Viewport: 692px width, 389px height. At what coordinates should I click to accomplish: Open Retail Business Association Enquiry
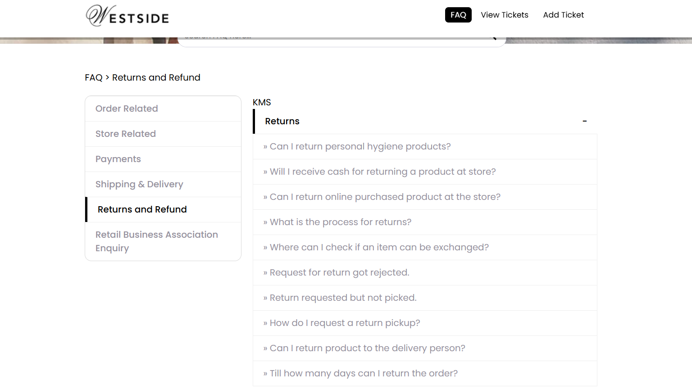156,241
